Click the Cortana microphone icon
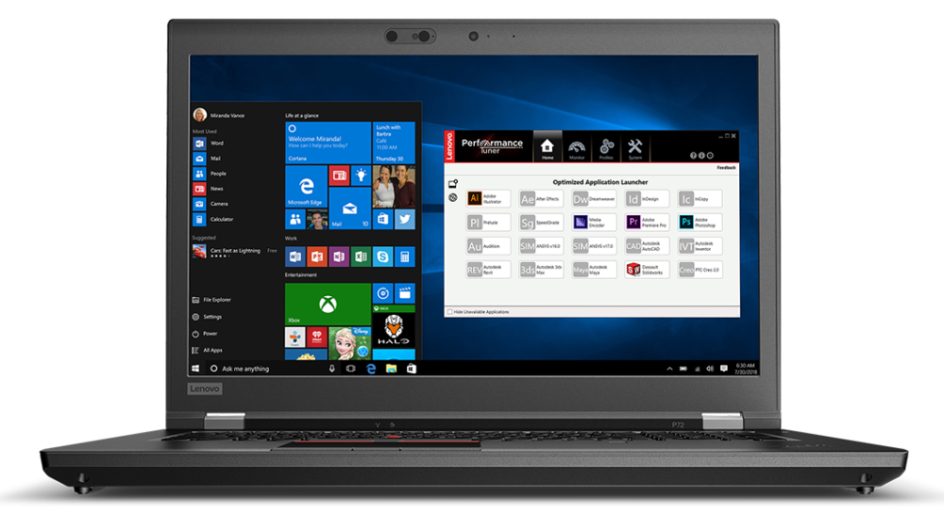Screen dimensions: 944x530 click(x=331, y=368)
